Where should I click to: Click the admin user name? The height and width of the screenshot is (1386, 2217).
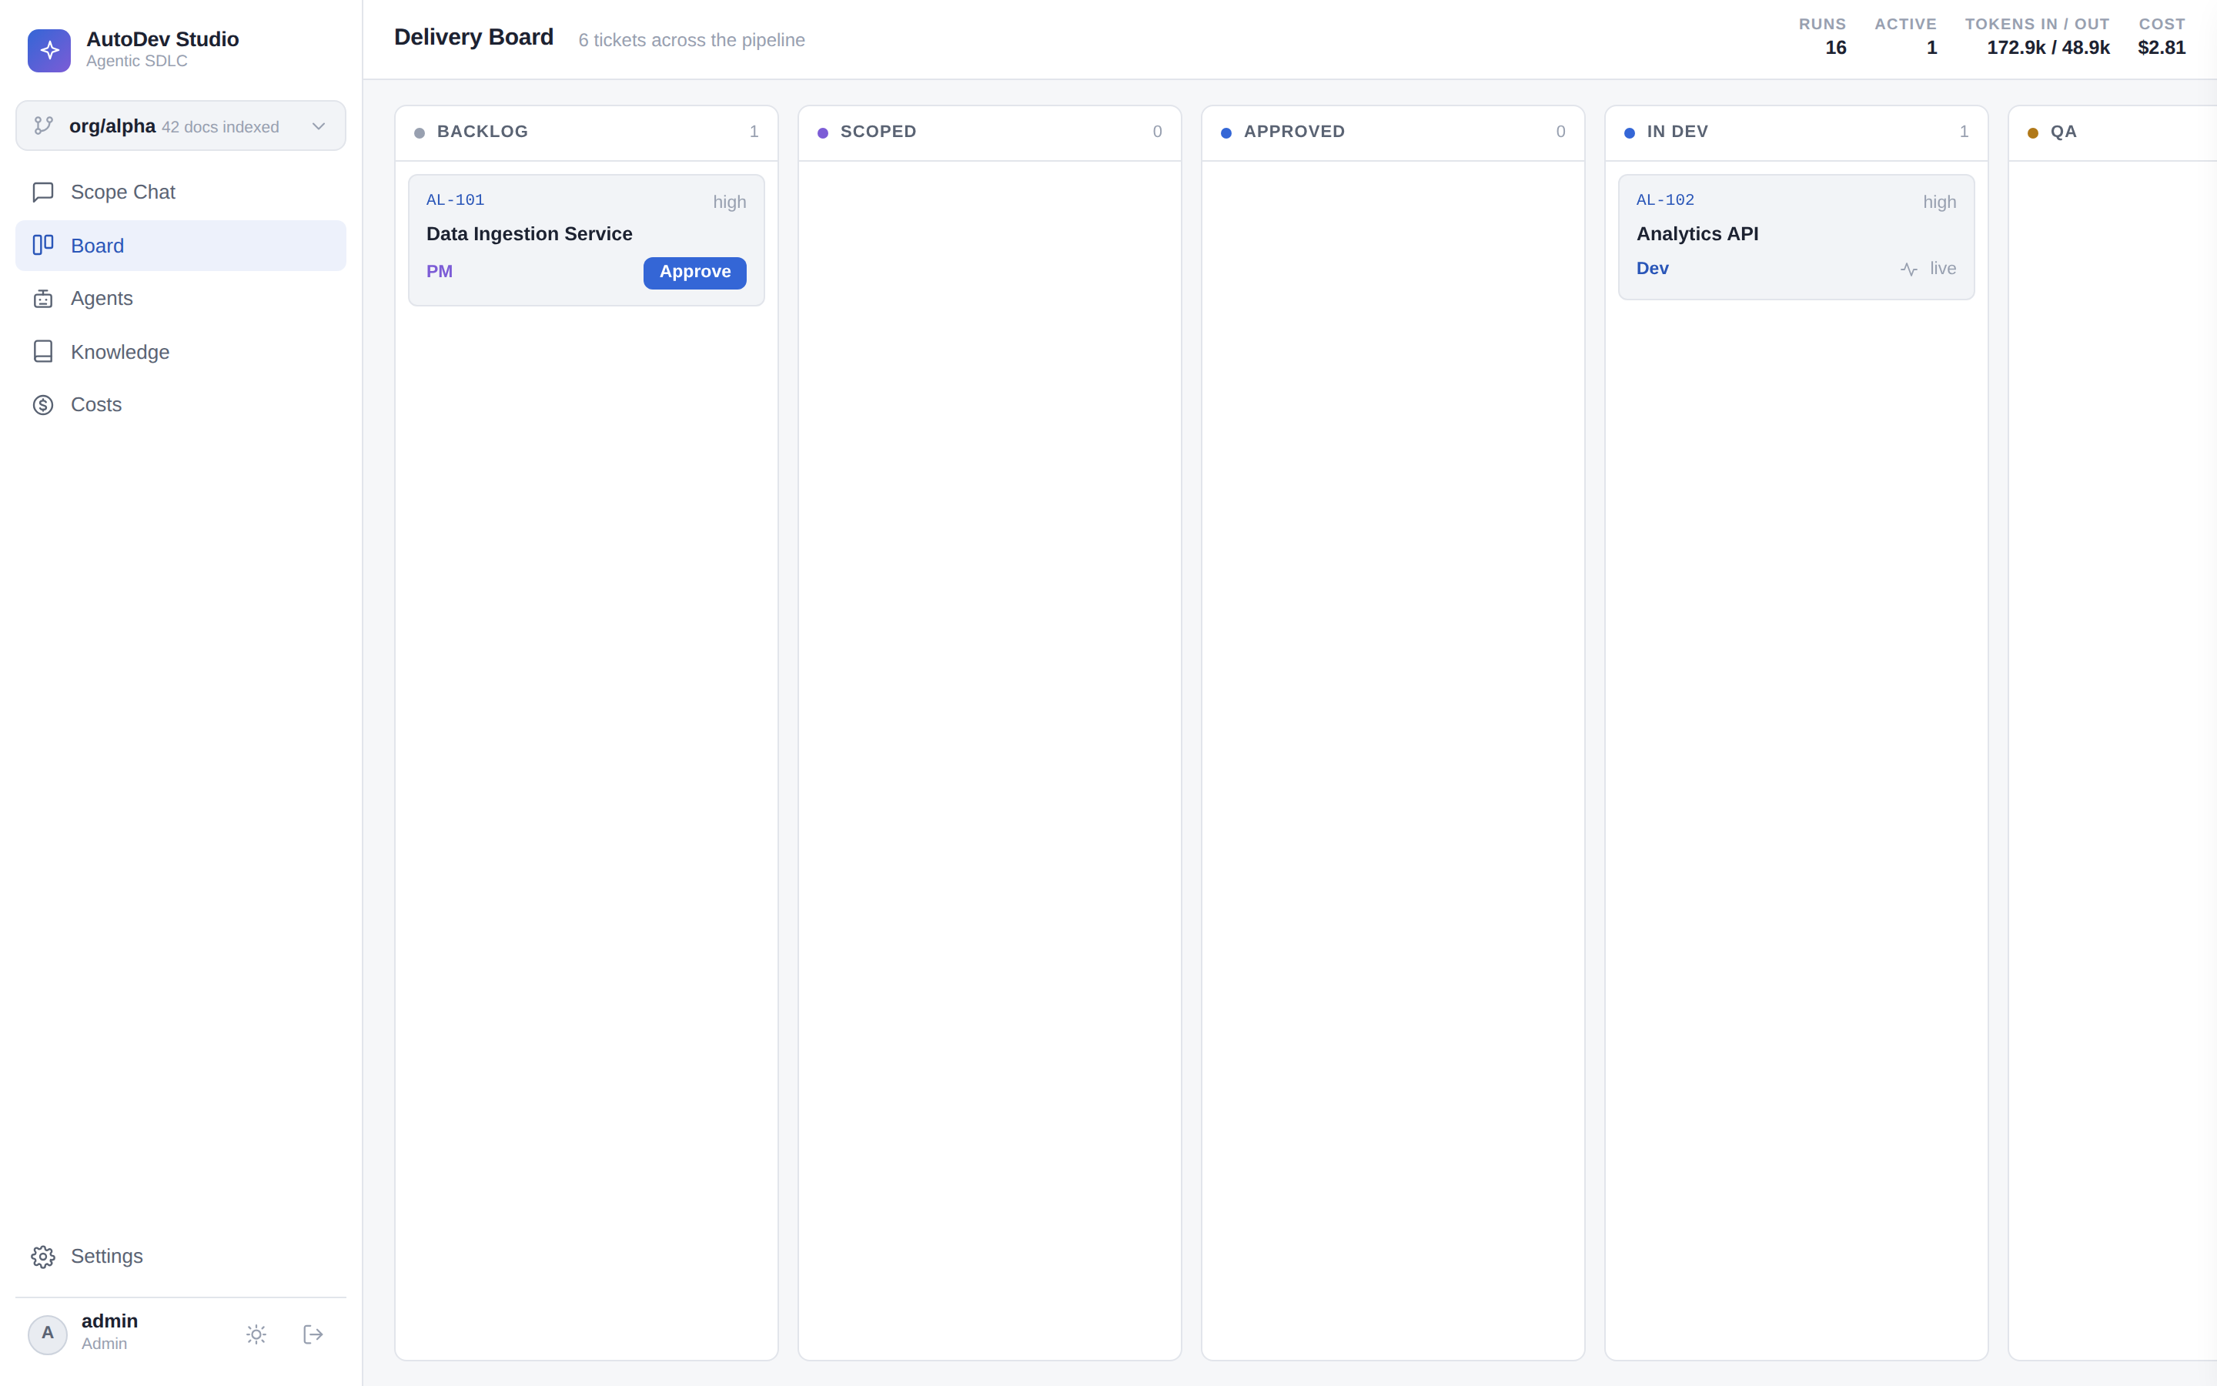pos(110,1321)
